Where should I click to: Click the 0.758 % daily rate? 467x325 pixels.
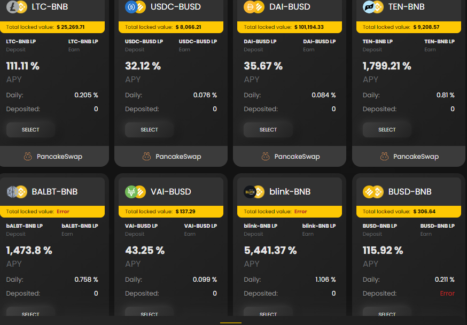click(86, 280)
